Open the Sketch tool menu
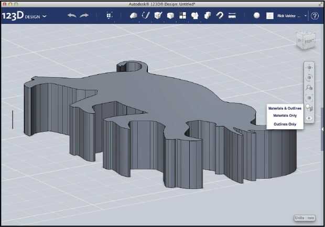The height and width of the screenshot is (227, 325). (146, 15)
